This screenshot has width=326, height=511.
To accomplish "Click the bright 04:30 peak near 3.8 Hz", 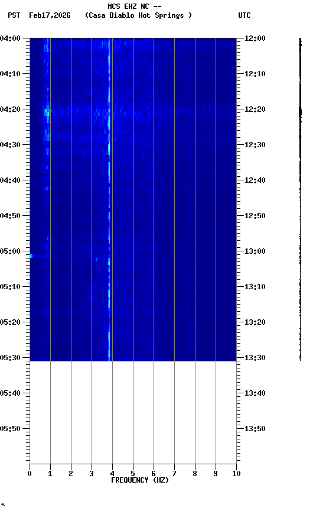I will coord(109,148).
